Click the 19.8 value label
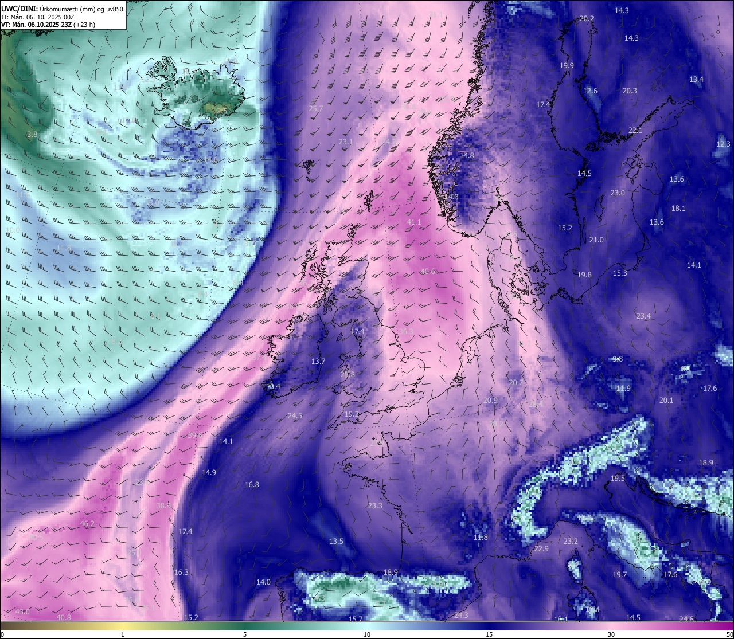 pyautogui.click(x=584, y=275)
